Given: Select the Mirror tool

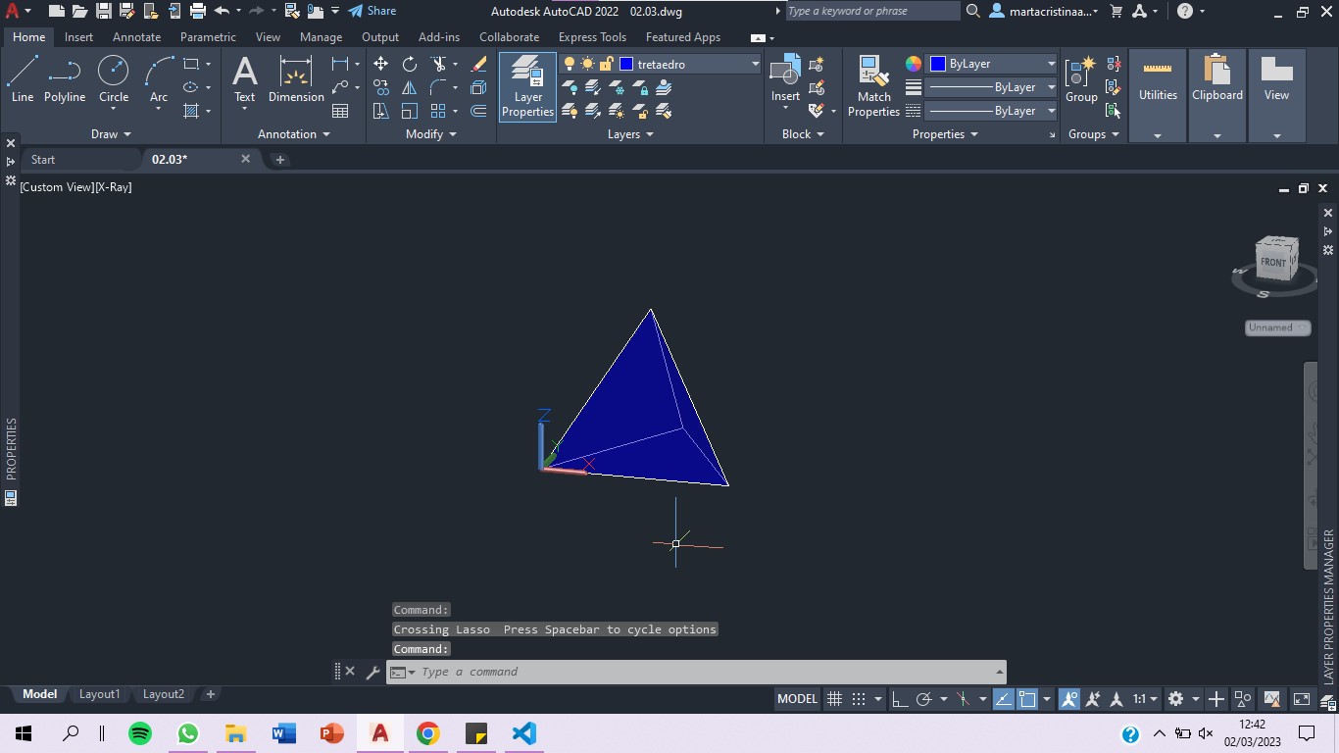Looking at the screenshot, I should [410, 87].
